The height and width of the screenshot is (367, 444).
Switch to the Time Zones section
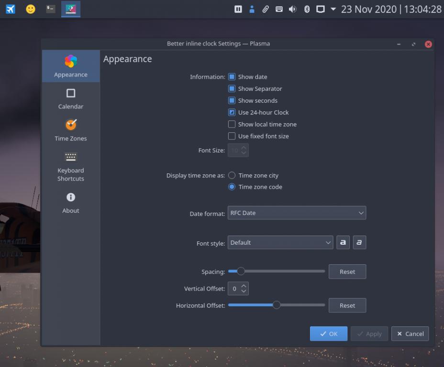pyautogui.click(x=71, y=130)
